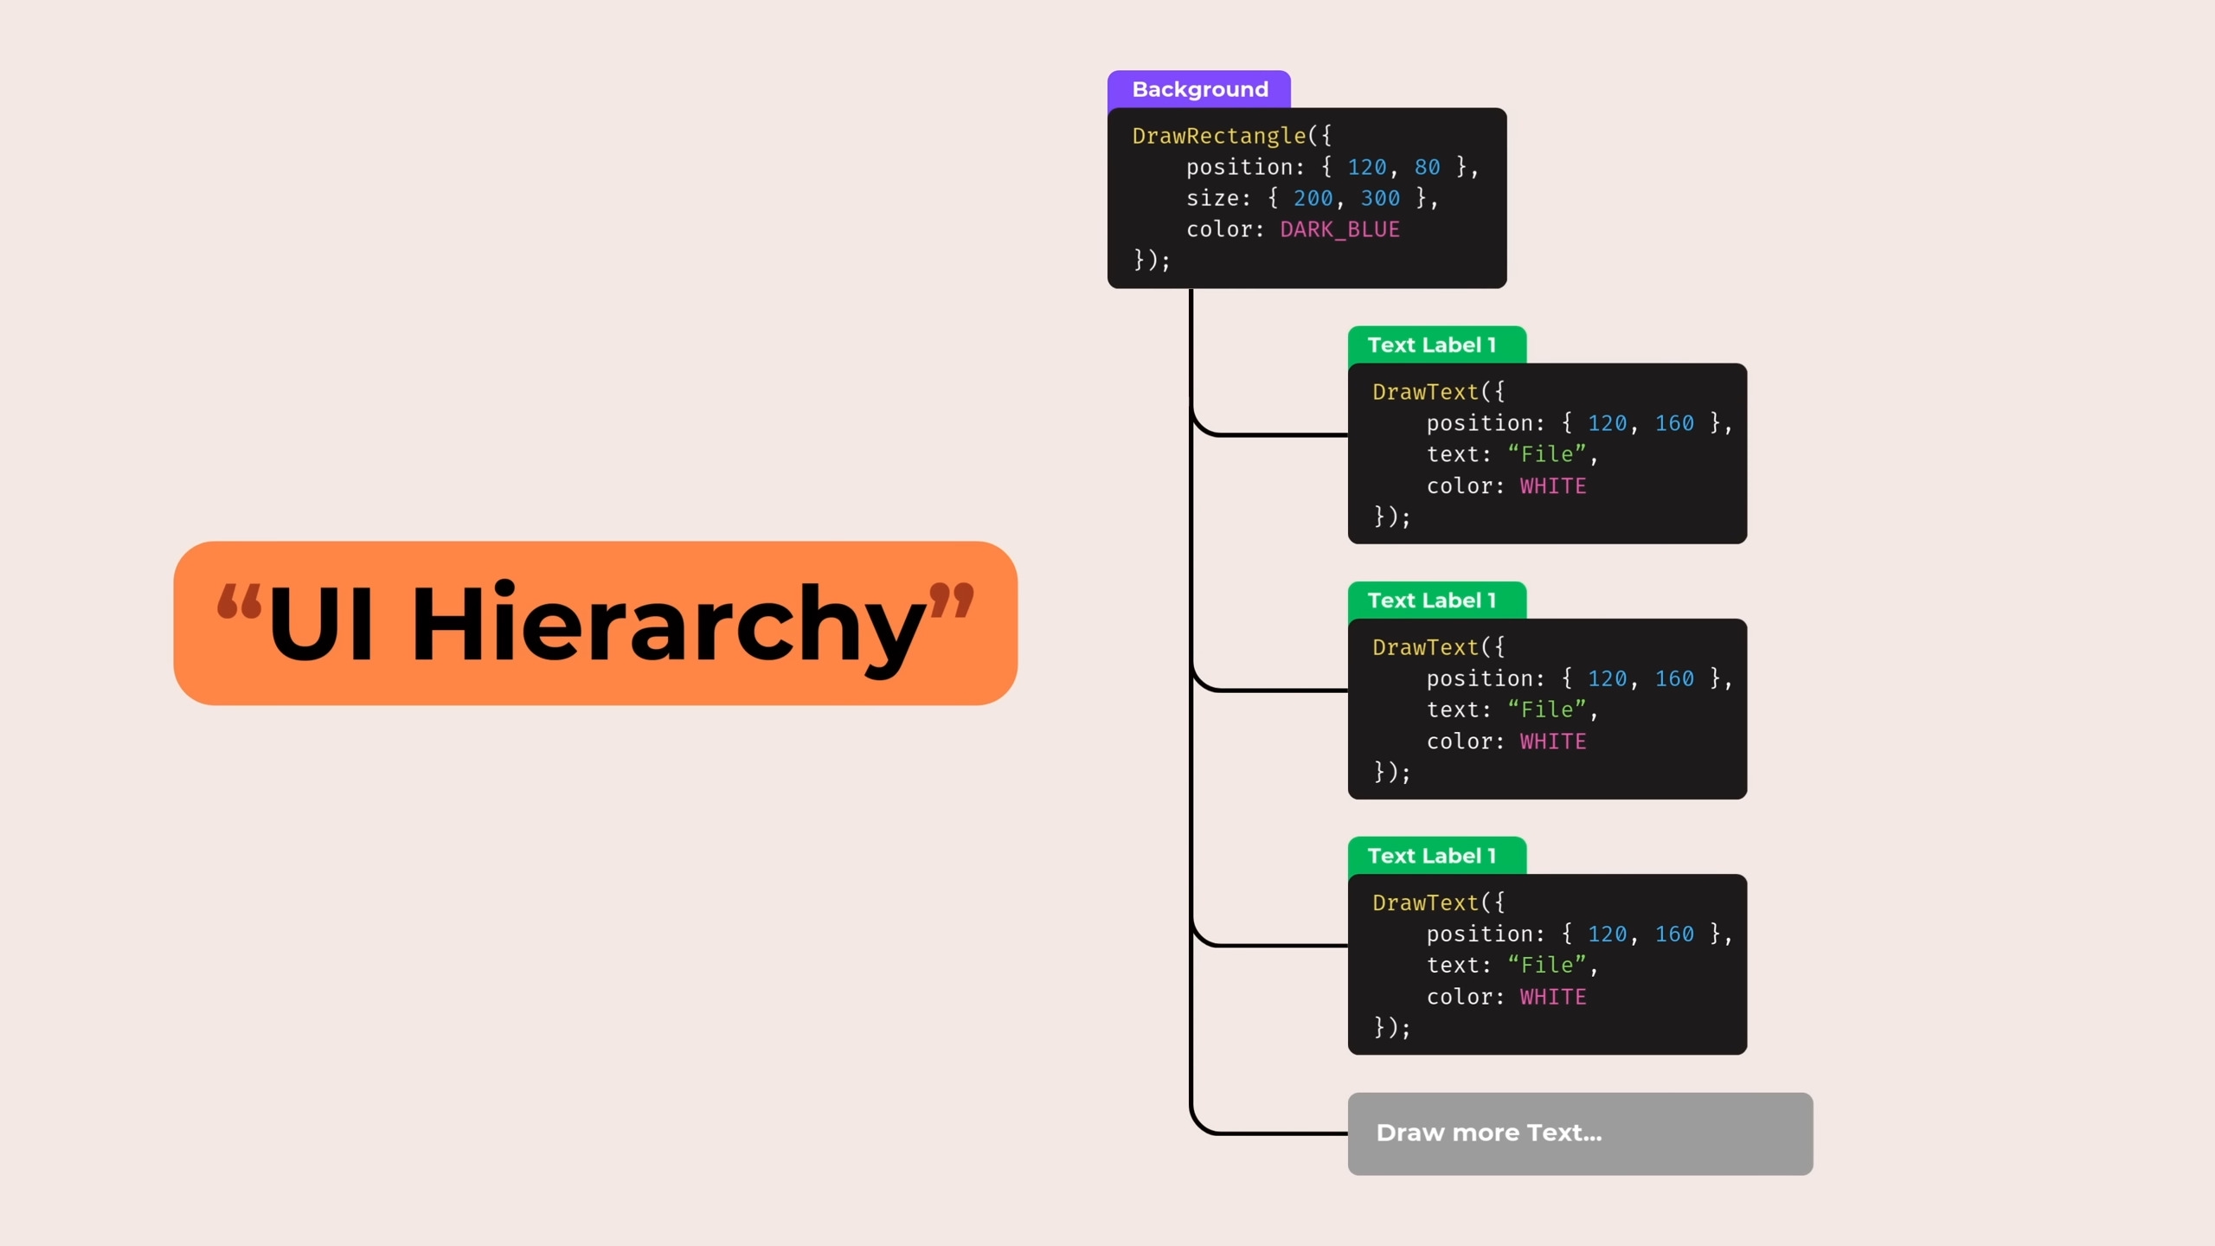This screenshot has width=2215, height=1246.
Task: Click the DrawText name in third code block
Action: (x=1425, y=902)
